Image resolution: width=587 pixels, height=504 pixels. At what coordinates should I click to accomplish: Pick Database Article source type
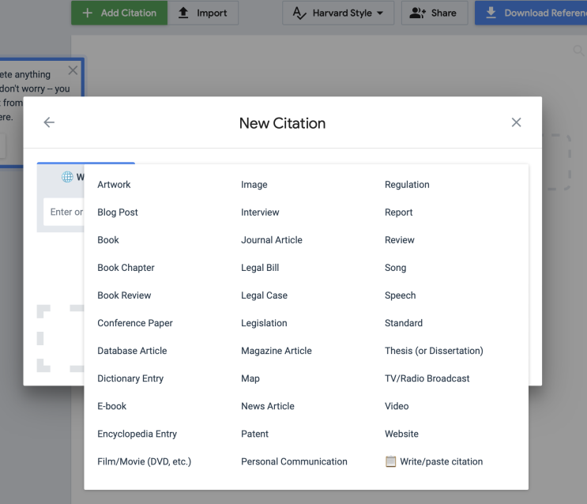pyautogui.click(x=132, y=351)
